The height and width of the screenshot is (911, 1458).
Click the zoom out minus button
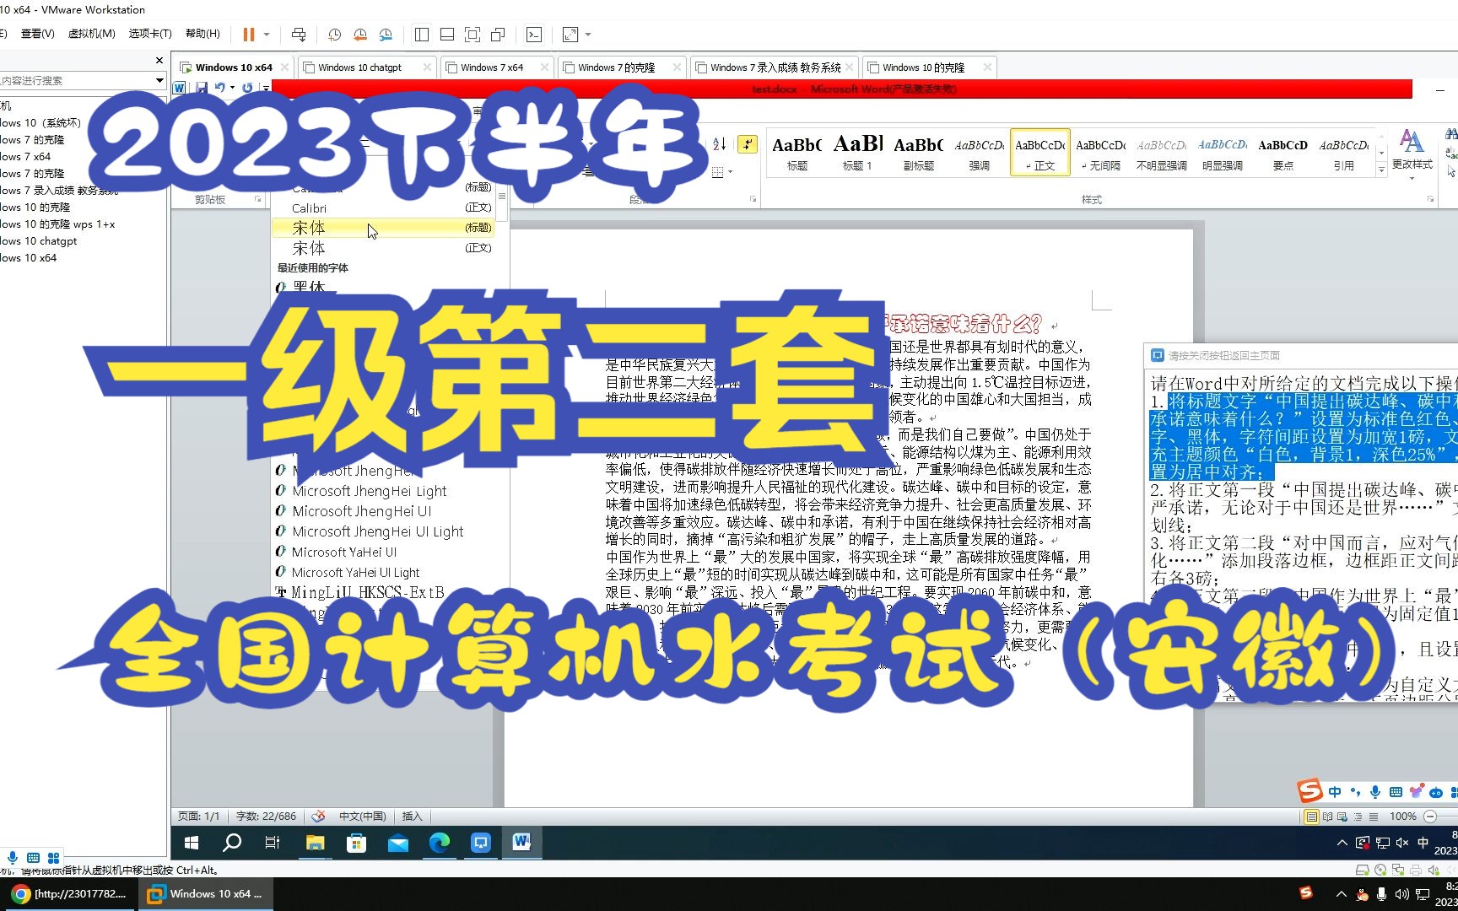[1430, 817]
